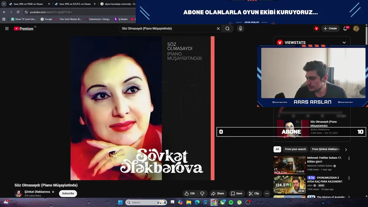
Task: Click the 41K subscribers text
Action: pos(33,196)
